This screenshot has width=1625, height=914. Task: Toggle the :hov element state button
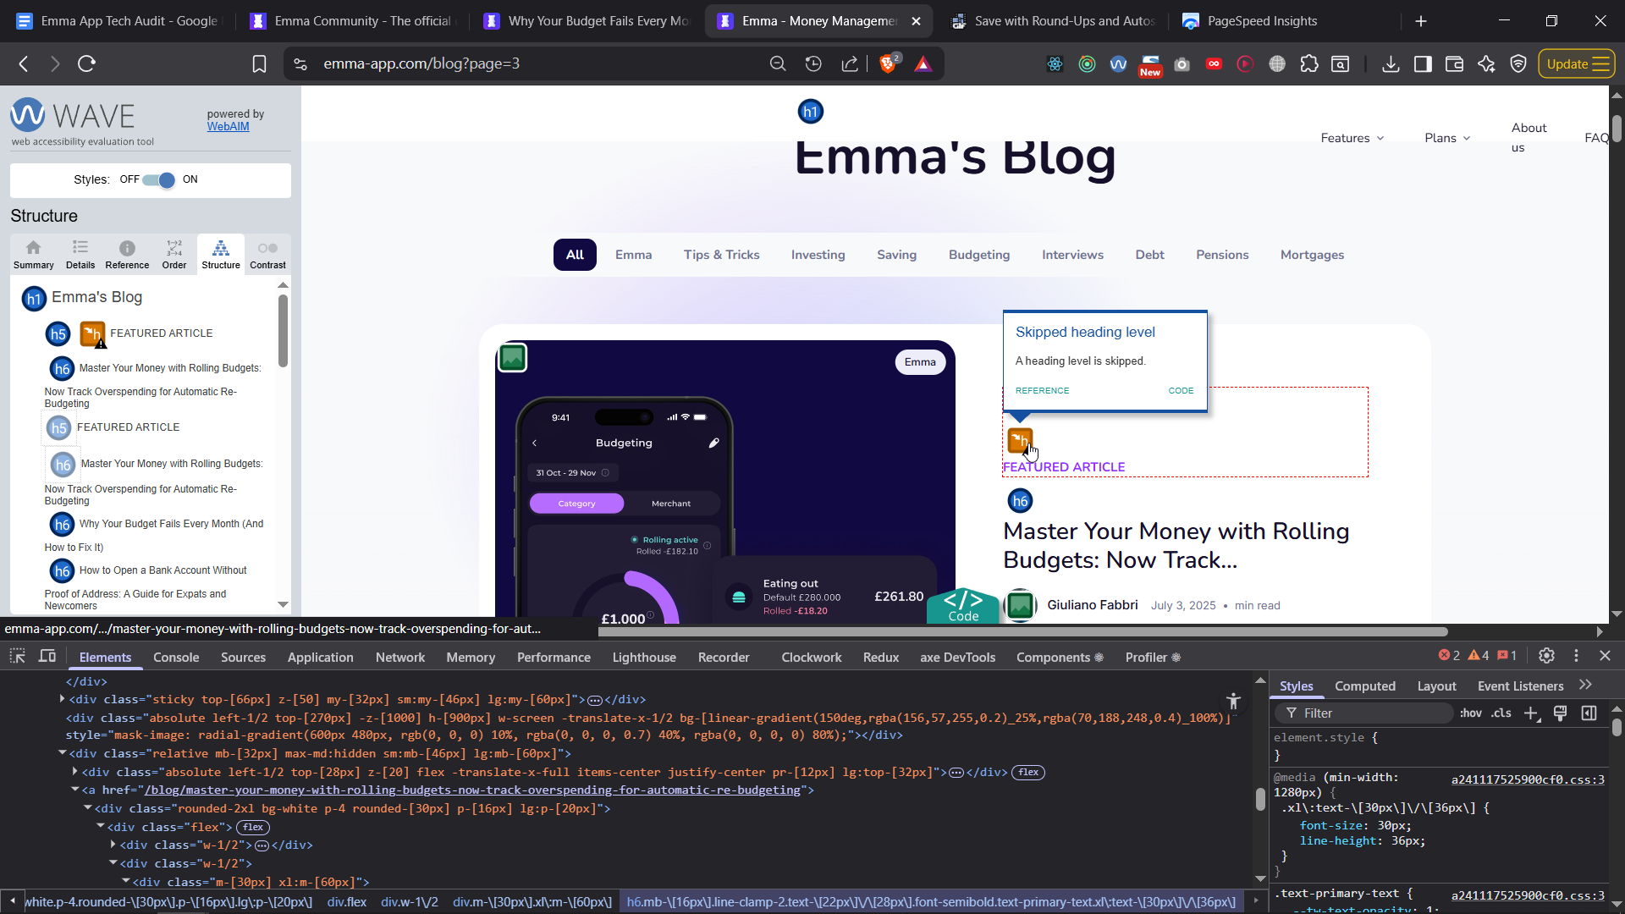(x=1470, y=713)
